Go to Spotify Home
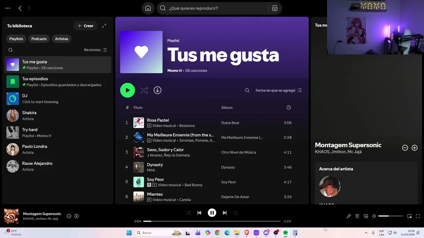The image size is (424, 238). tap(148, 8)
